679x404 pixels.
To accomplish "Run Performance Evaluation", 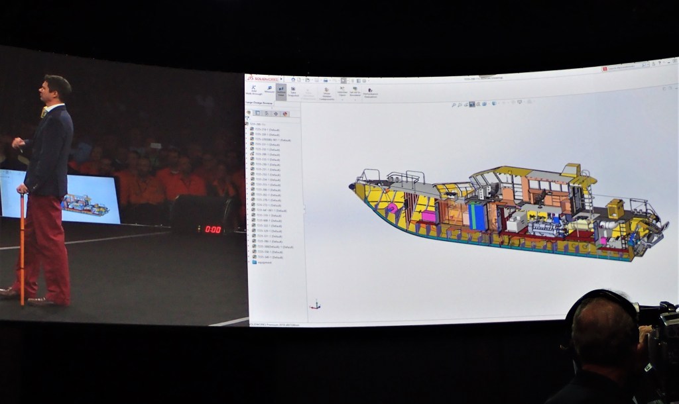I will coord(370,93).
